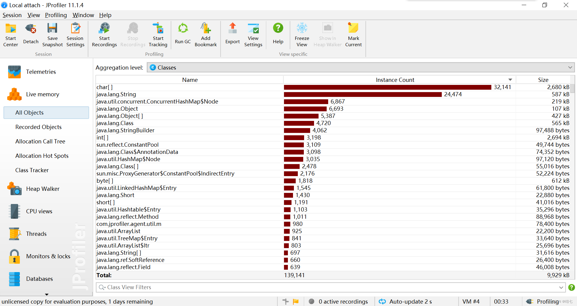
Task: Expand more sidebar sections arrow at bottom
Action: click(47, 294)
